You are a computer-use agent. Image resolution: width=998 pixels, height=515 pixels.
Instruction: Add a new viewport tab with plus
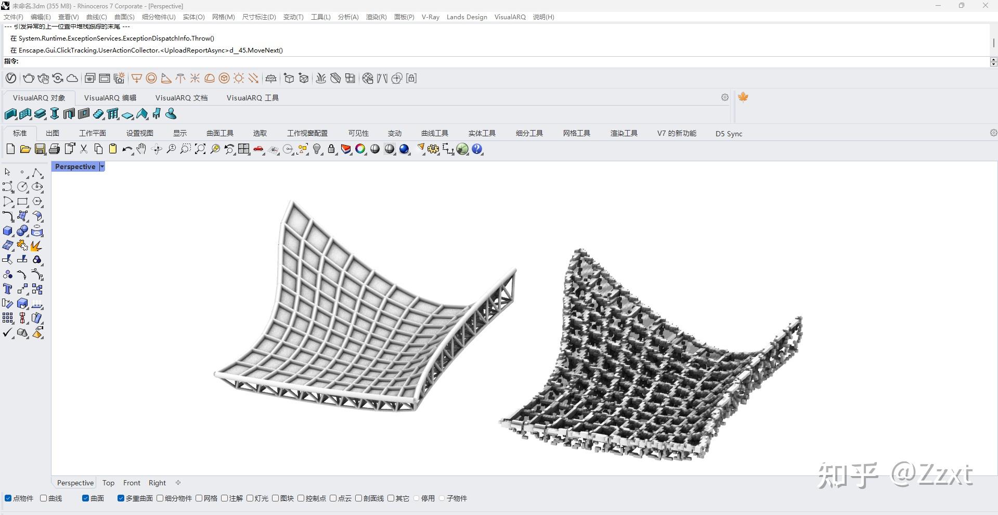pos(178,483)
